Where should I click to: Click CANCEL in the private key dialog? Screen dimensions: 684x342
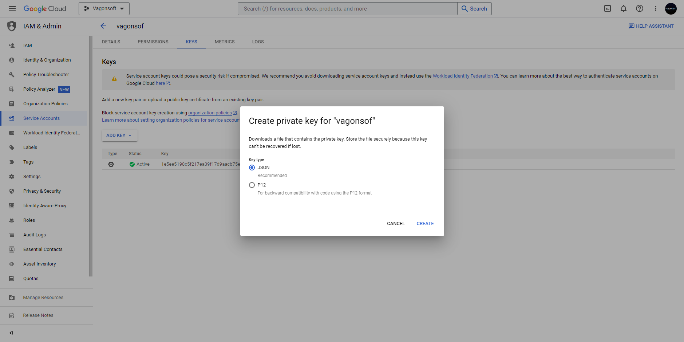coord(396,224)
